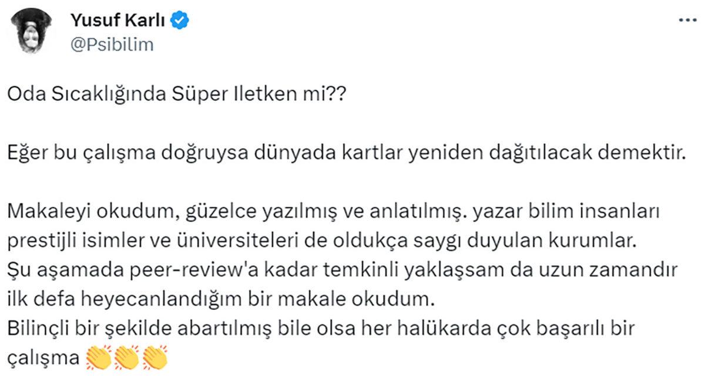Click the display name Yusuf Karlı
Screen dimensions: 705x382
click(x=115, y=18)
